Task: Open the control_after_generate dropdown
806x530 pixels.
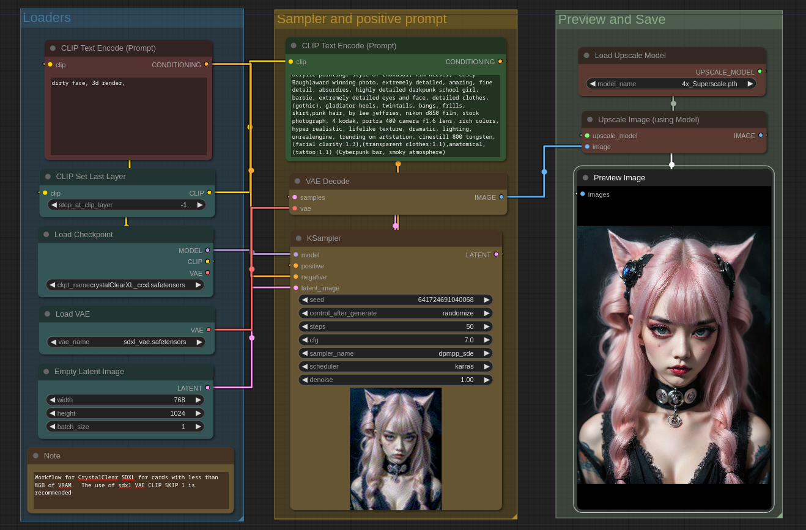Action: tap(396, 313)
